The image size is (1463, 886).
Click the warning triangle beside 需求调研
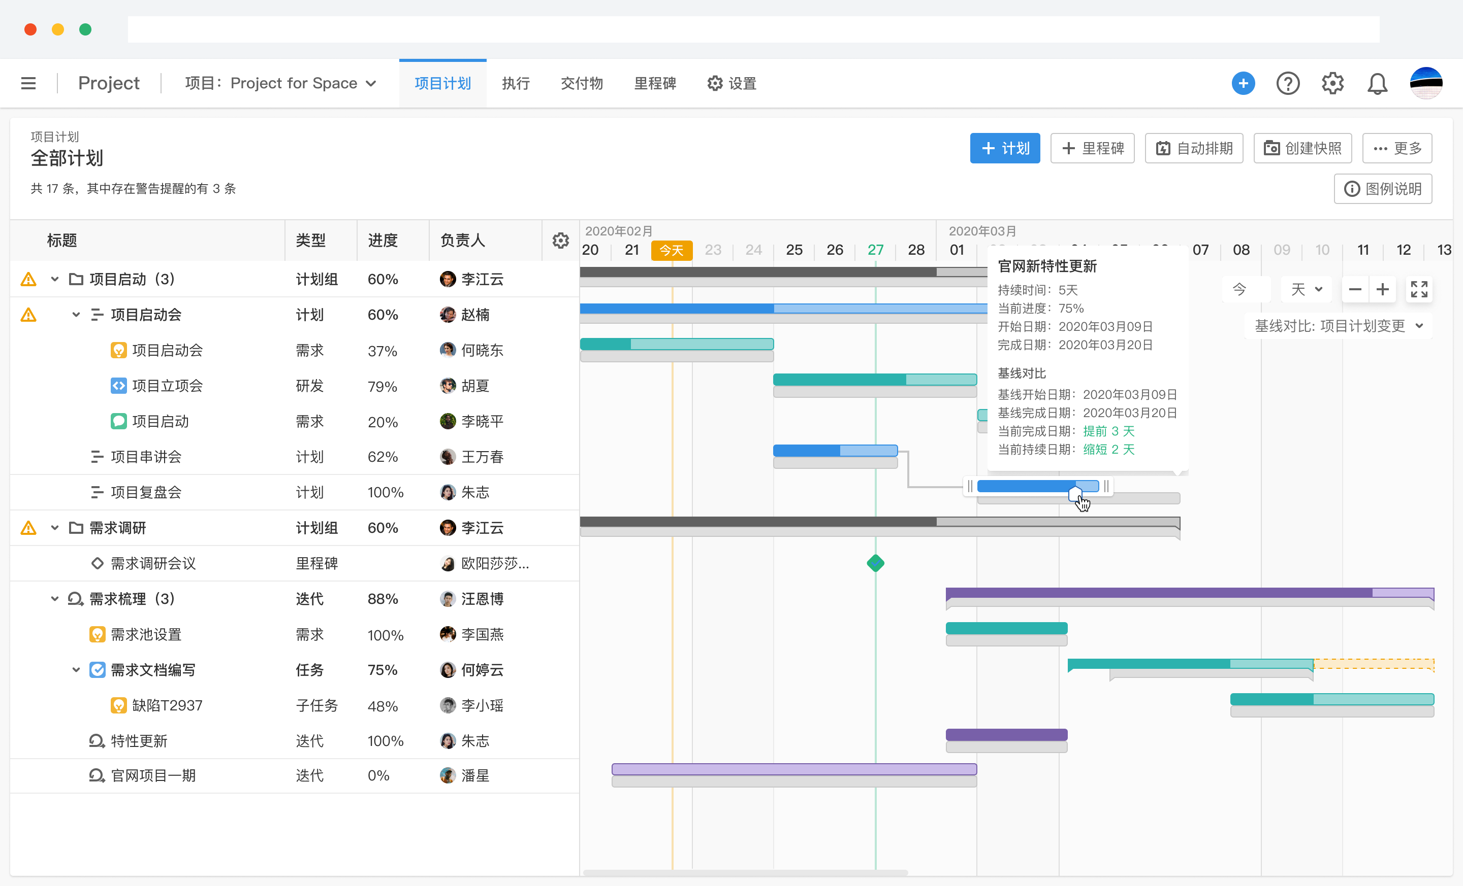pyautogui.click(x=28, y=528)
